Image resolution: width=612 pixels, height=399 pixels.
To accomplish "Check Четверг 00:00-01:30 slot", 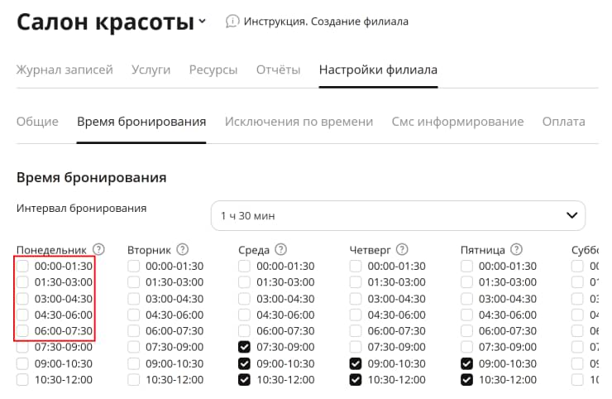I will [356, 266].
